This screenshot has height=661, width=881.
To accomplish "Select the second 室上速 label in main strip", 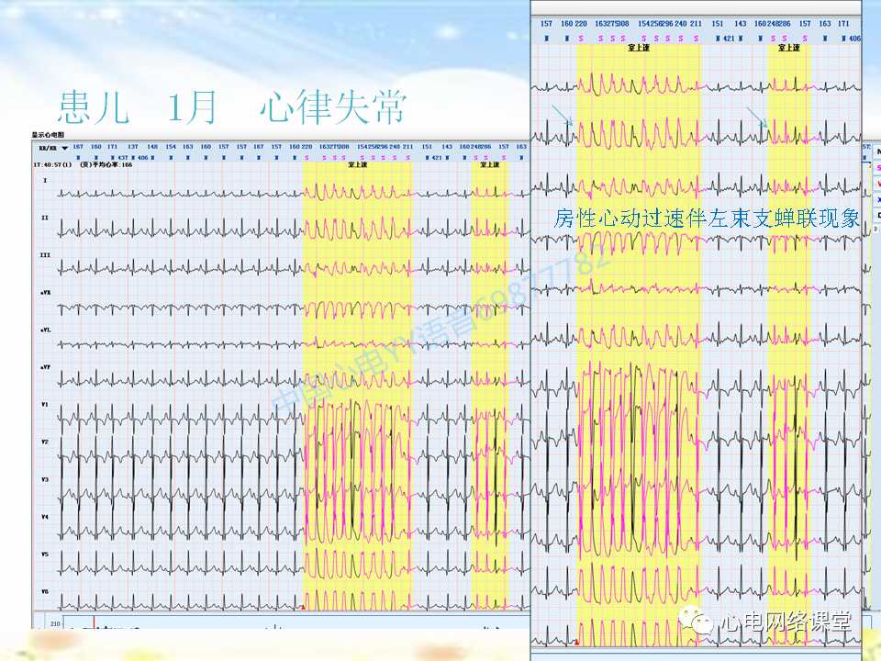I will pyautogui.click(x=489, y=164).
